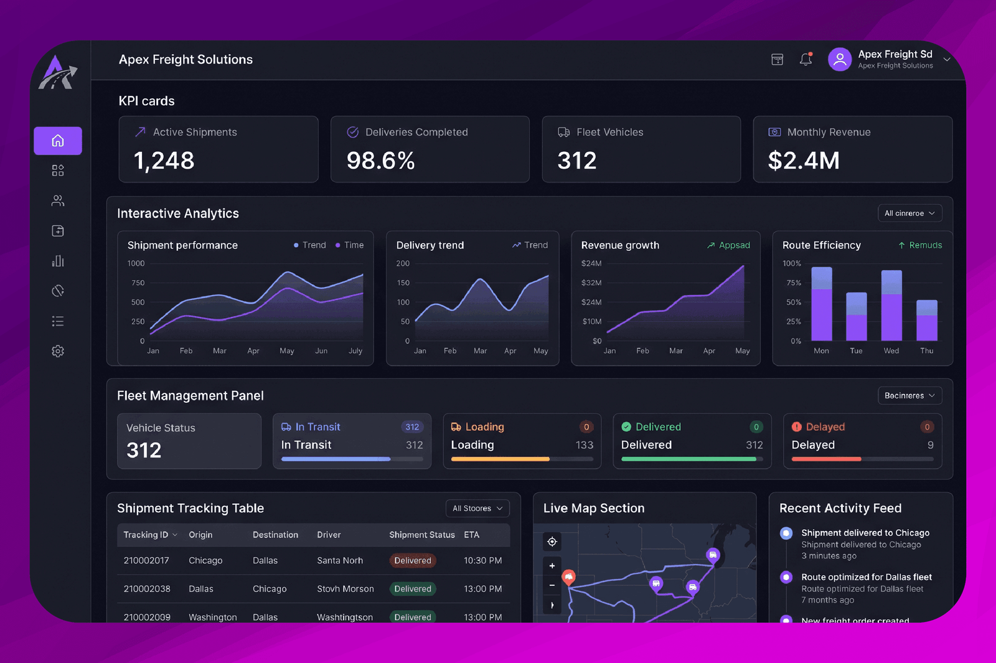Toggle the Trend legend in Shipment performance
The height and width of the screenshot is (663, 996).
click(x=310, y=245)
